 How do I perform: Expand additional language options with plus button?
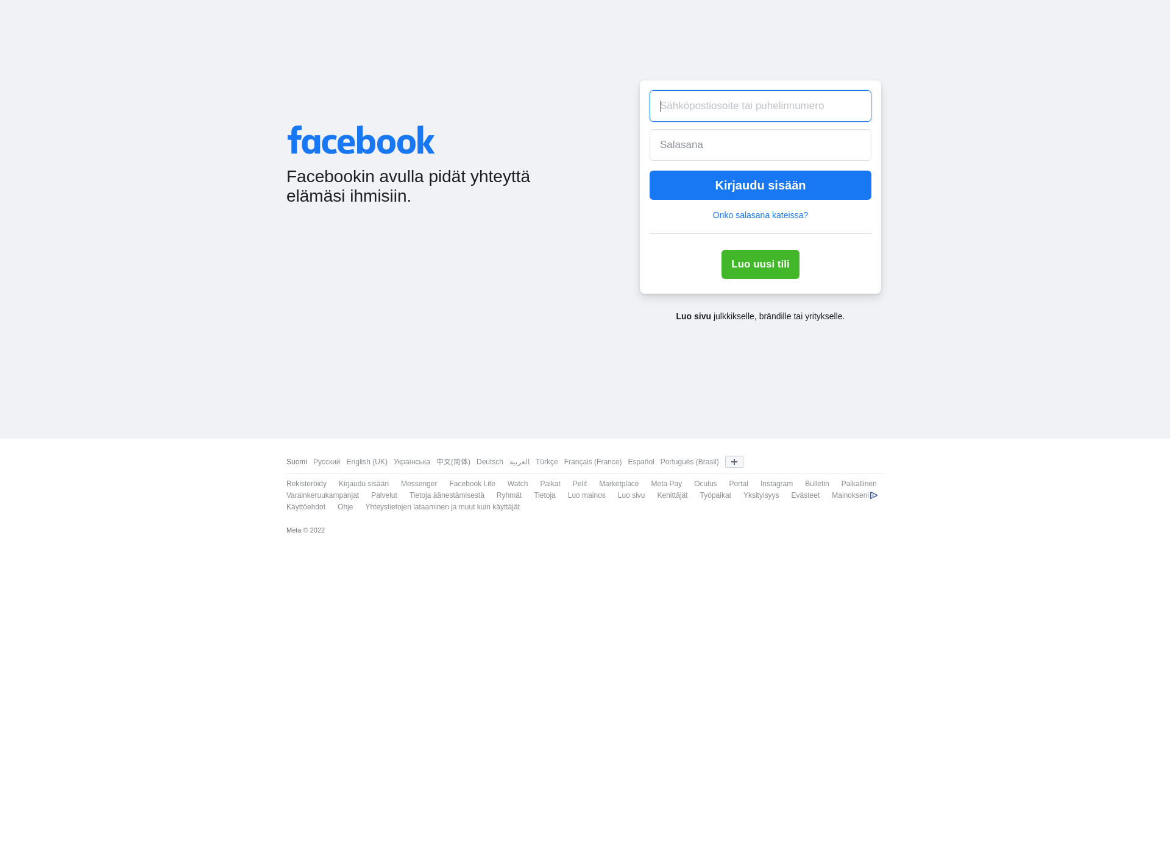click(734, 461)
